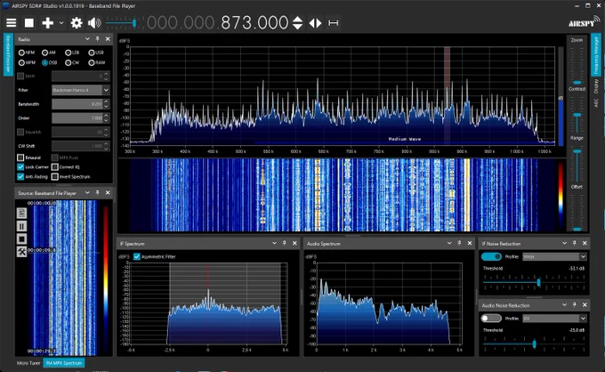Open the FM MPX Spectrum tab
The image size is (605, 372).
(x=64, y=363)
